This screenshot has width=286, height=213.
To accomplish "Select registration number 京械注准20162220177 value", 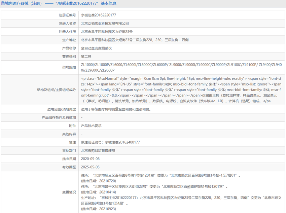I will click(x=98, y=15).
